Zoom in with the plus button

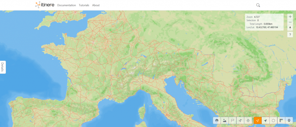[290, 16]
